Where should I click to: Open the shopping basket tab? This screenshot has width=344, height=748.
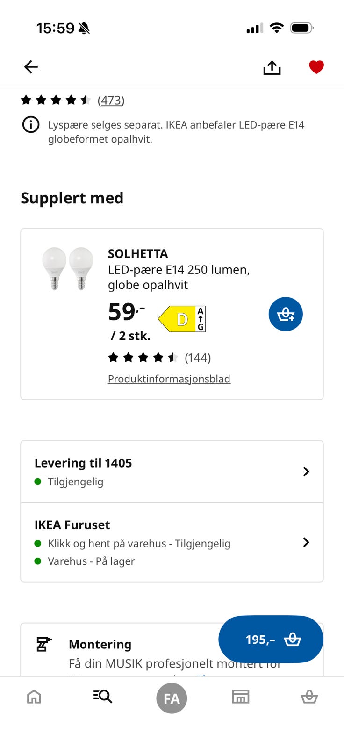pyautogui.click(x=309, y=697)
